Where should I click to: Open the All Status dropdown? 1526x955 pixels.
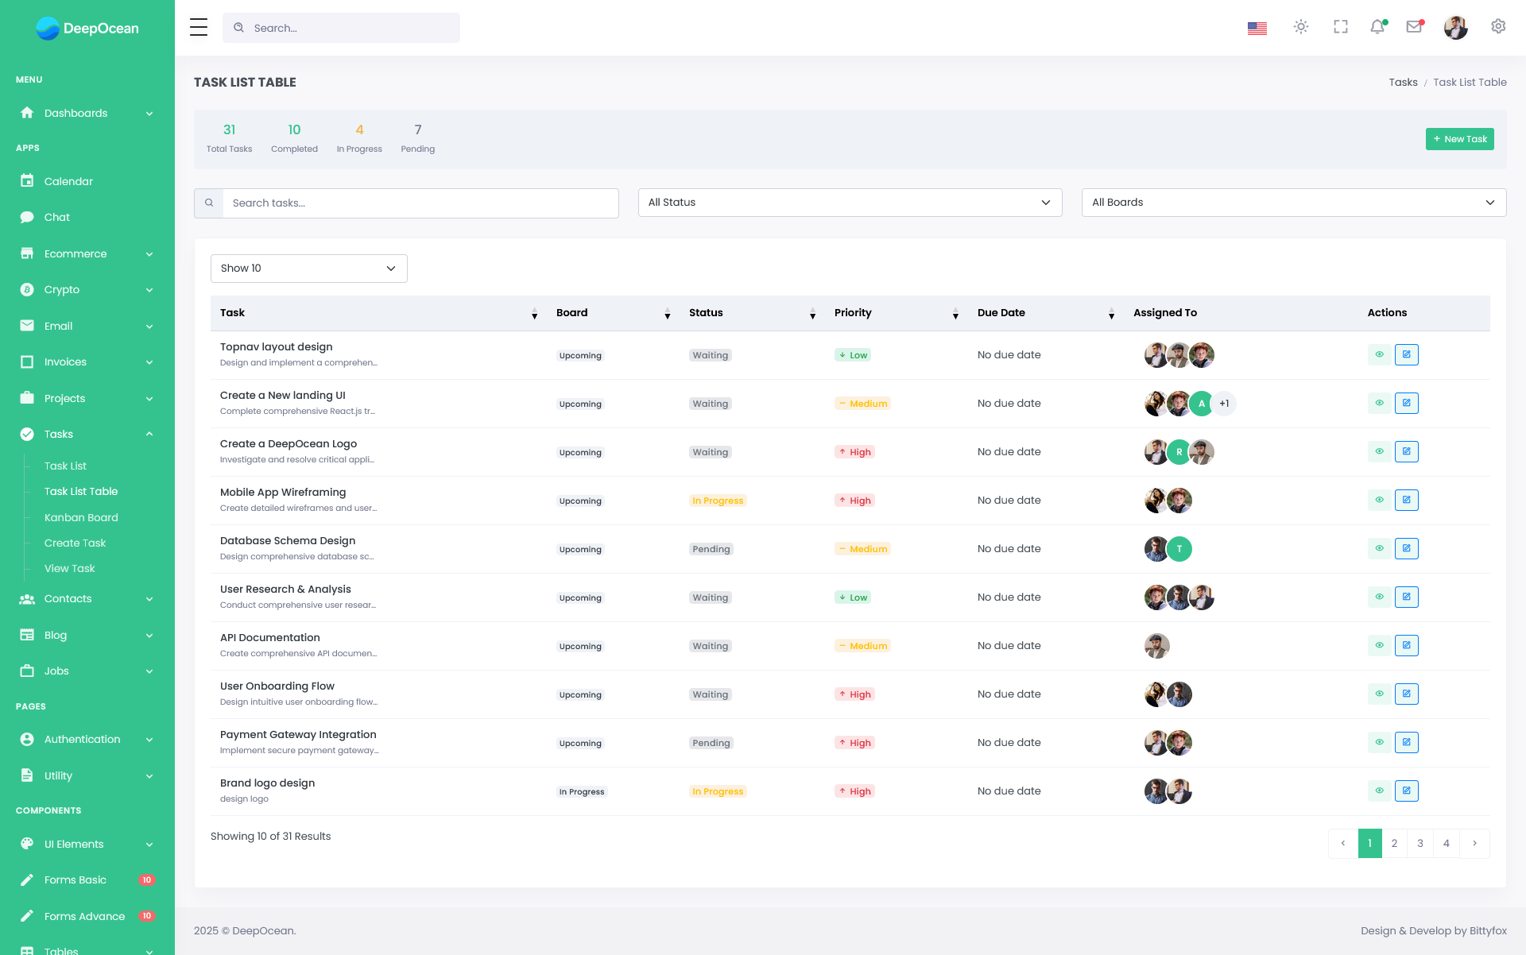[850, 203]
